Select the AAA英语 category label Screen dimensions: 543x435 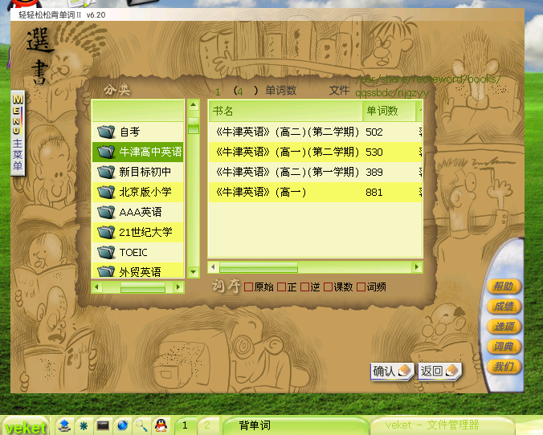click(141, 212)
